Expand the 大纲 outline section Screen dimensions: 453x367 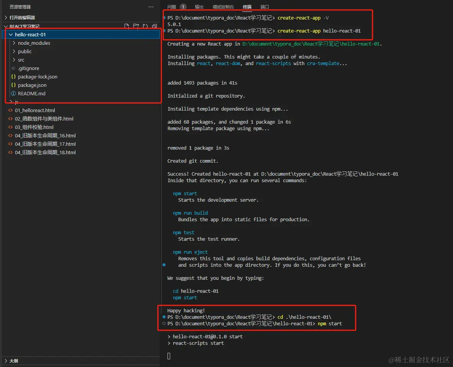(6, 360)
